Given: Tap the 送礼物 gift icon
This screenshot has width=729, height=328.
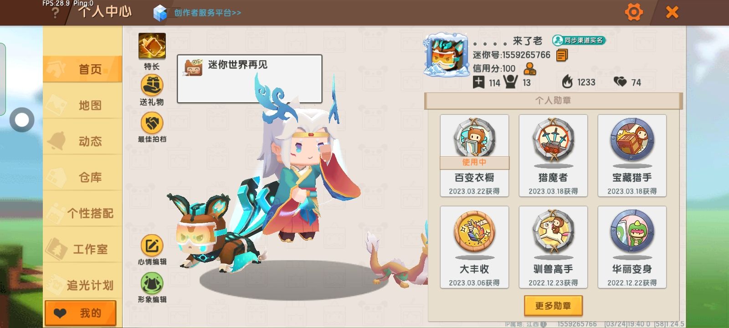Looking at the screenshot, I should pos(152,85).
